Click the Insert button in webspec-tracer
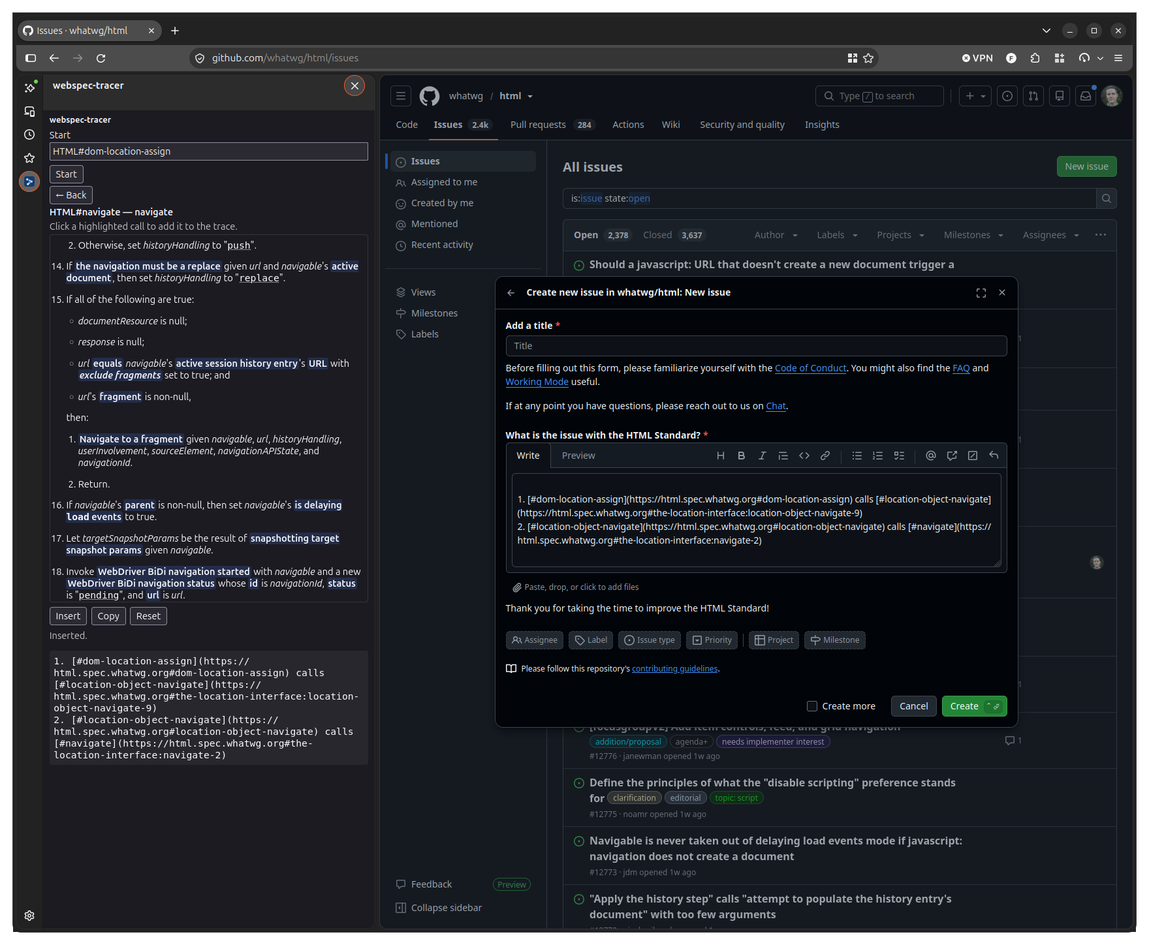This screenshot has width=1149, height=945. click(x=68, y=616)
